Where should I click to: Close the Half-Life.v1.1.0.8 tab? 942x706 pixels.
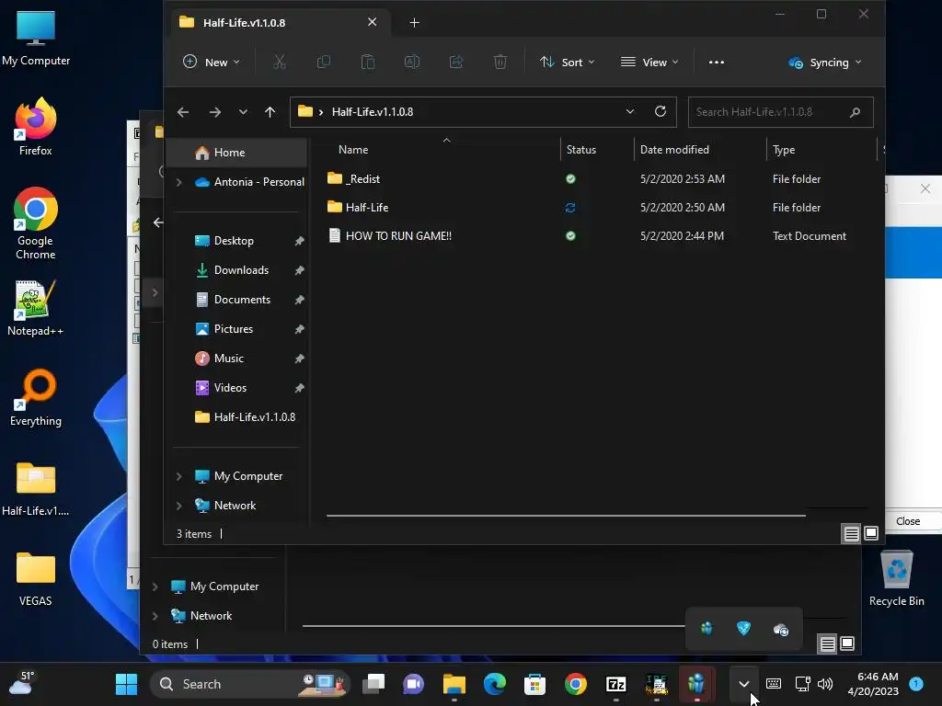tap(372, 22)
